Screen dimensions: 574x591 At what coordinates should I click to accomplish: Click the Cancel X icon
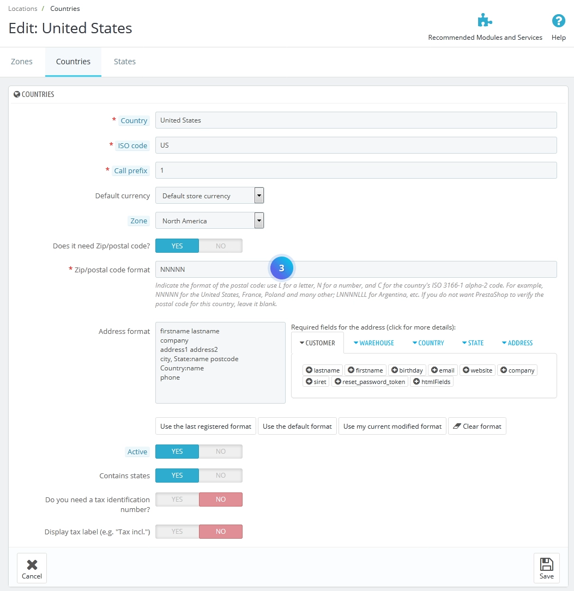tap(32, 564)
